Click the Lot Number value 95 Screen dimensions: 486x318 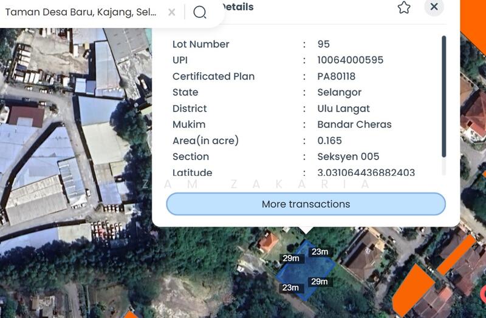[x=323, y=44]
